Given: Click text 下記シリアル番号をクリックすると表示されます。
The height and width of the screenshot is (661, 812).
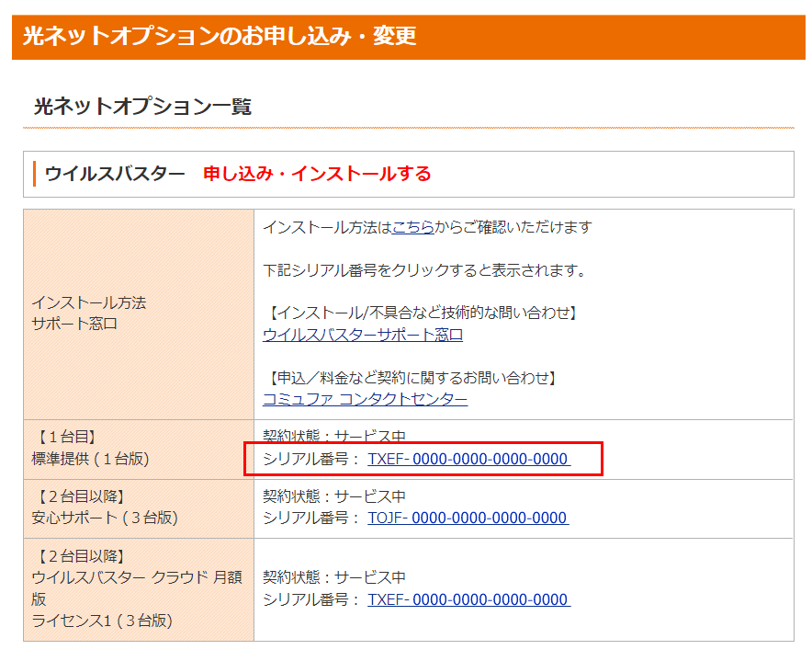Looking at the screenshot, I should [x=424, y=270].
